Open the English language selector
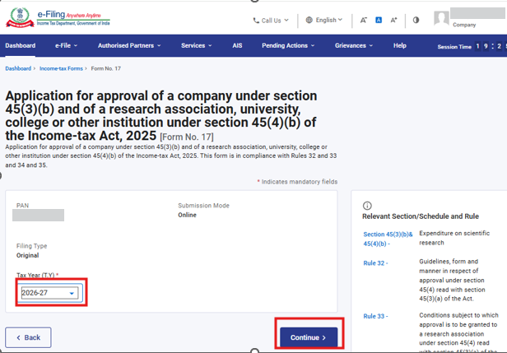 [x=323, y=20]
